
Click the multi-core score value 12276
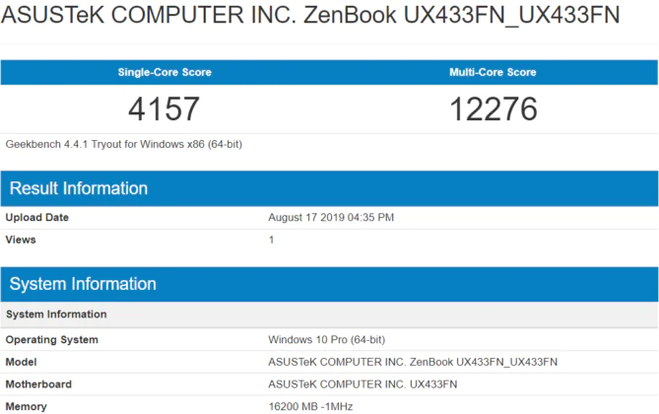[x=494, y=109]
